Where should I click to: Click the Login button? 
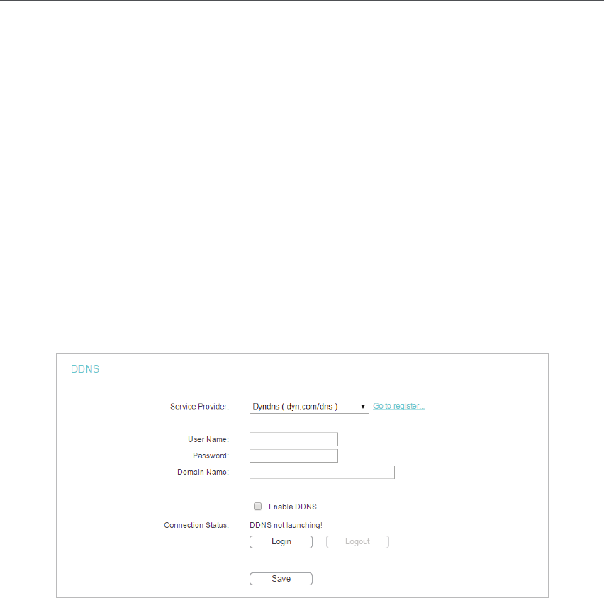click(x=281, y=542)
